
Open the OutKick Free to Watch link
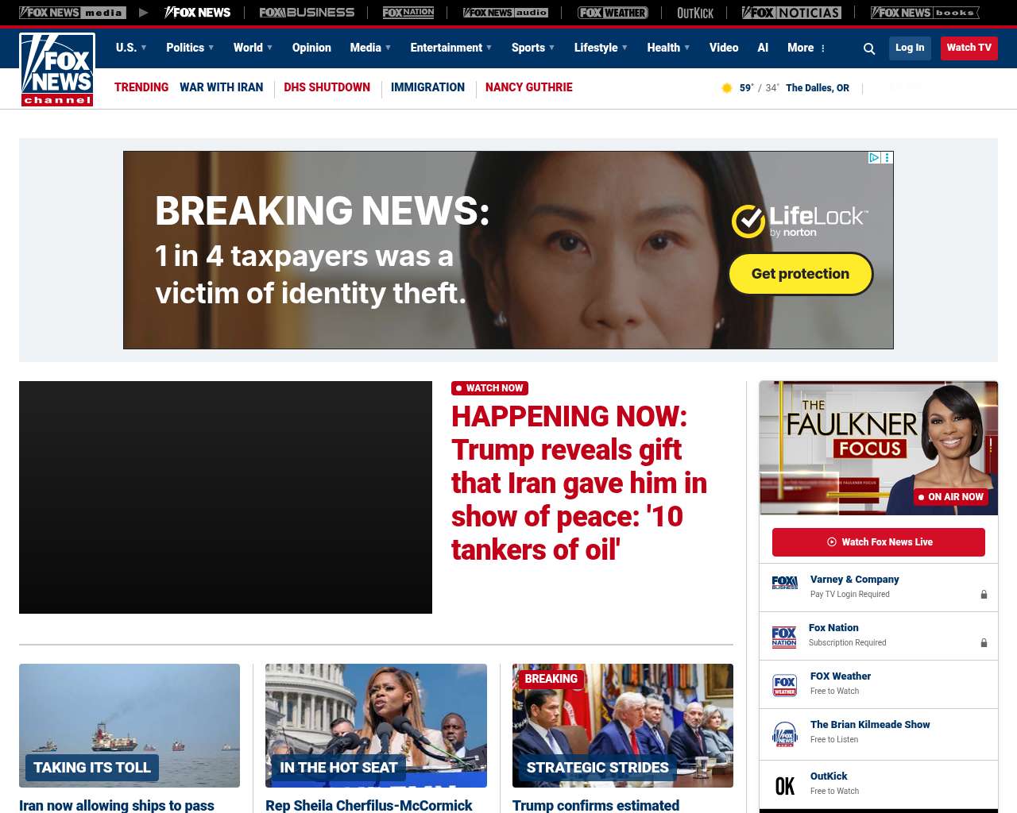pos(834,783)
